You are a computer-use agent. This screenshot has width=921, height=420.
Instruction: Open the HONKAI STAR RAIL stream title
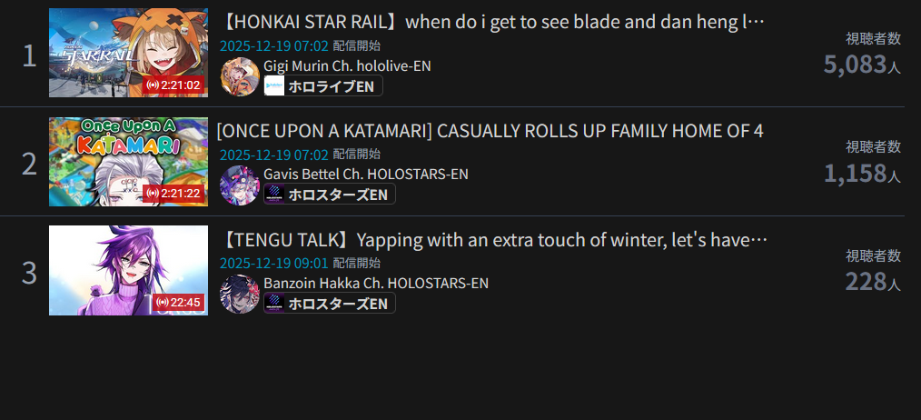click(x=492, y=23)
